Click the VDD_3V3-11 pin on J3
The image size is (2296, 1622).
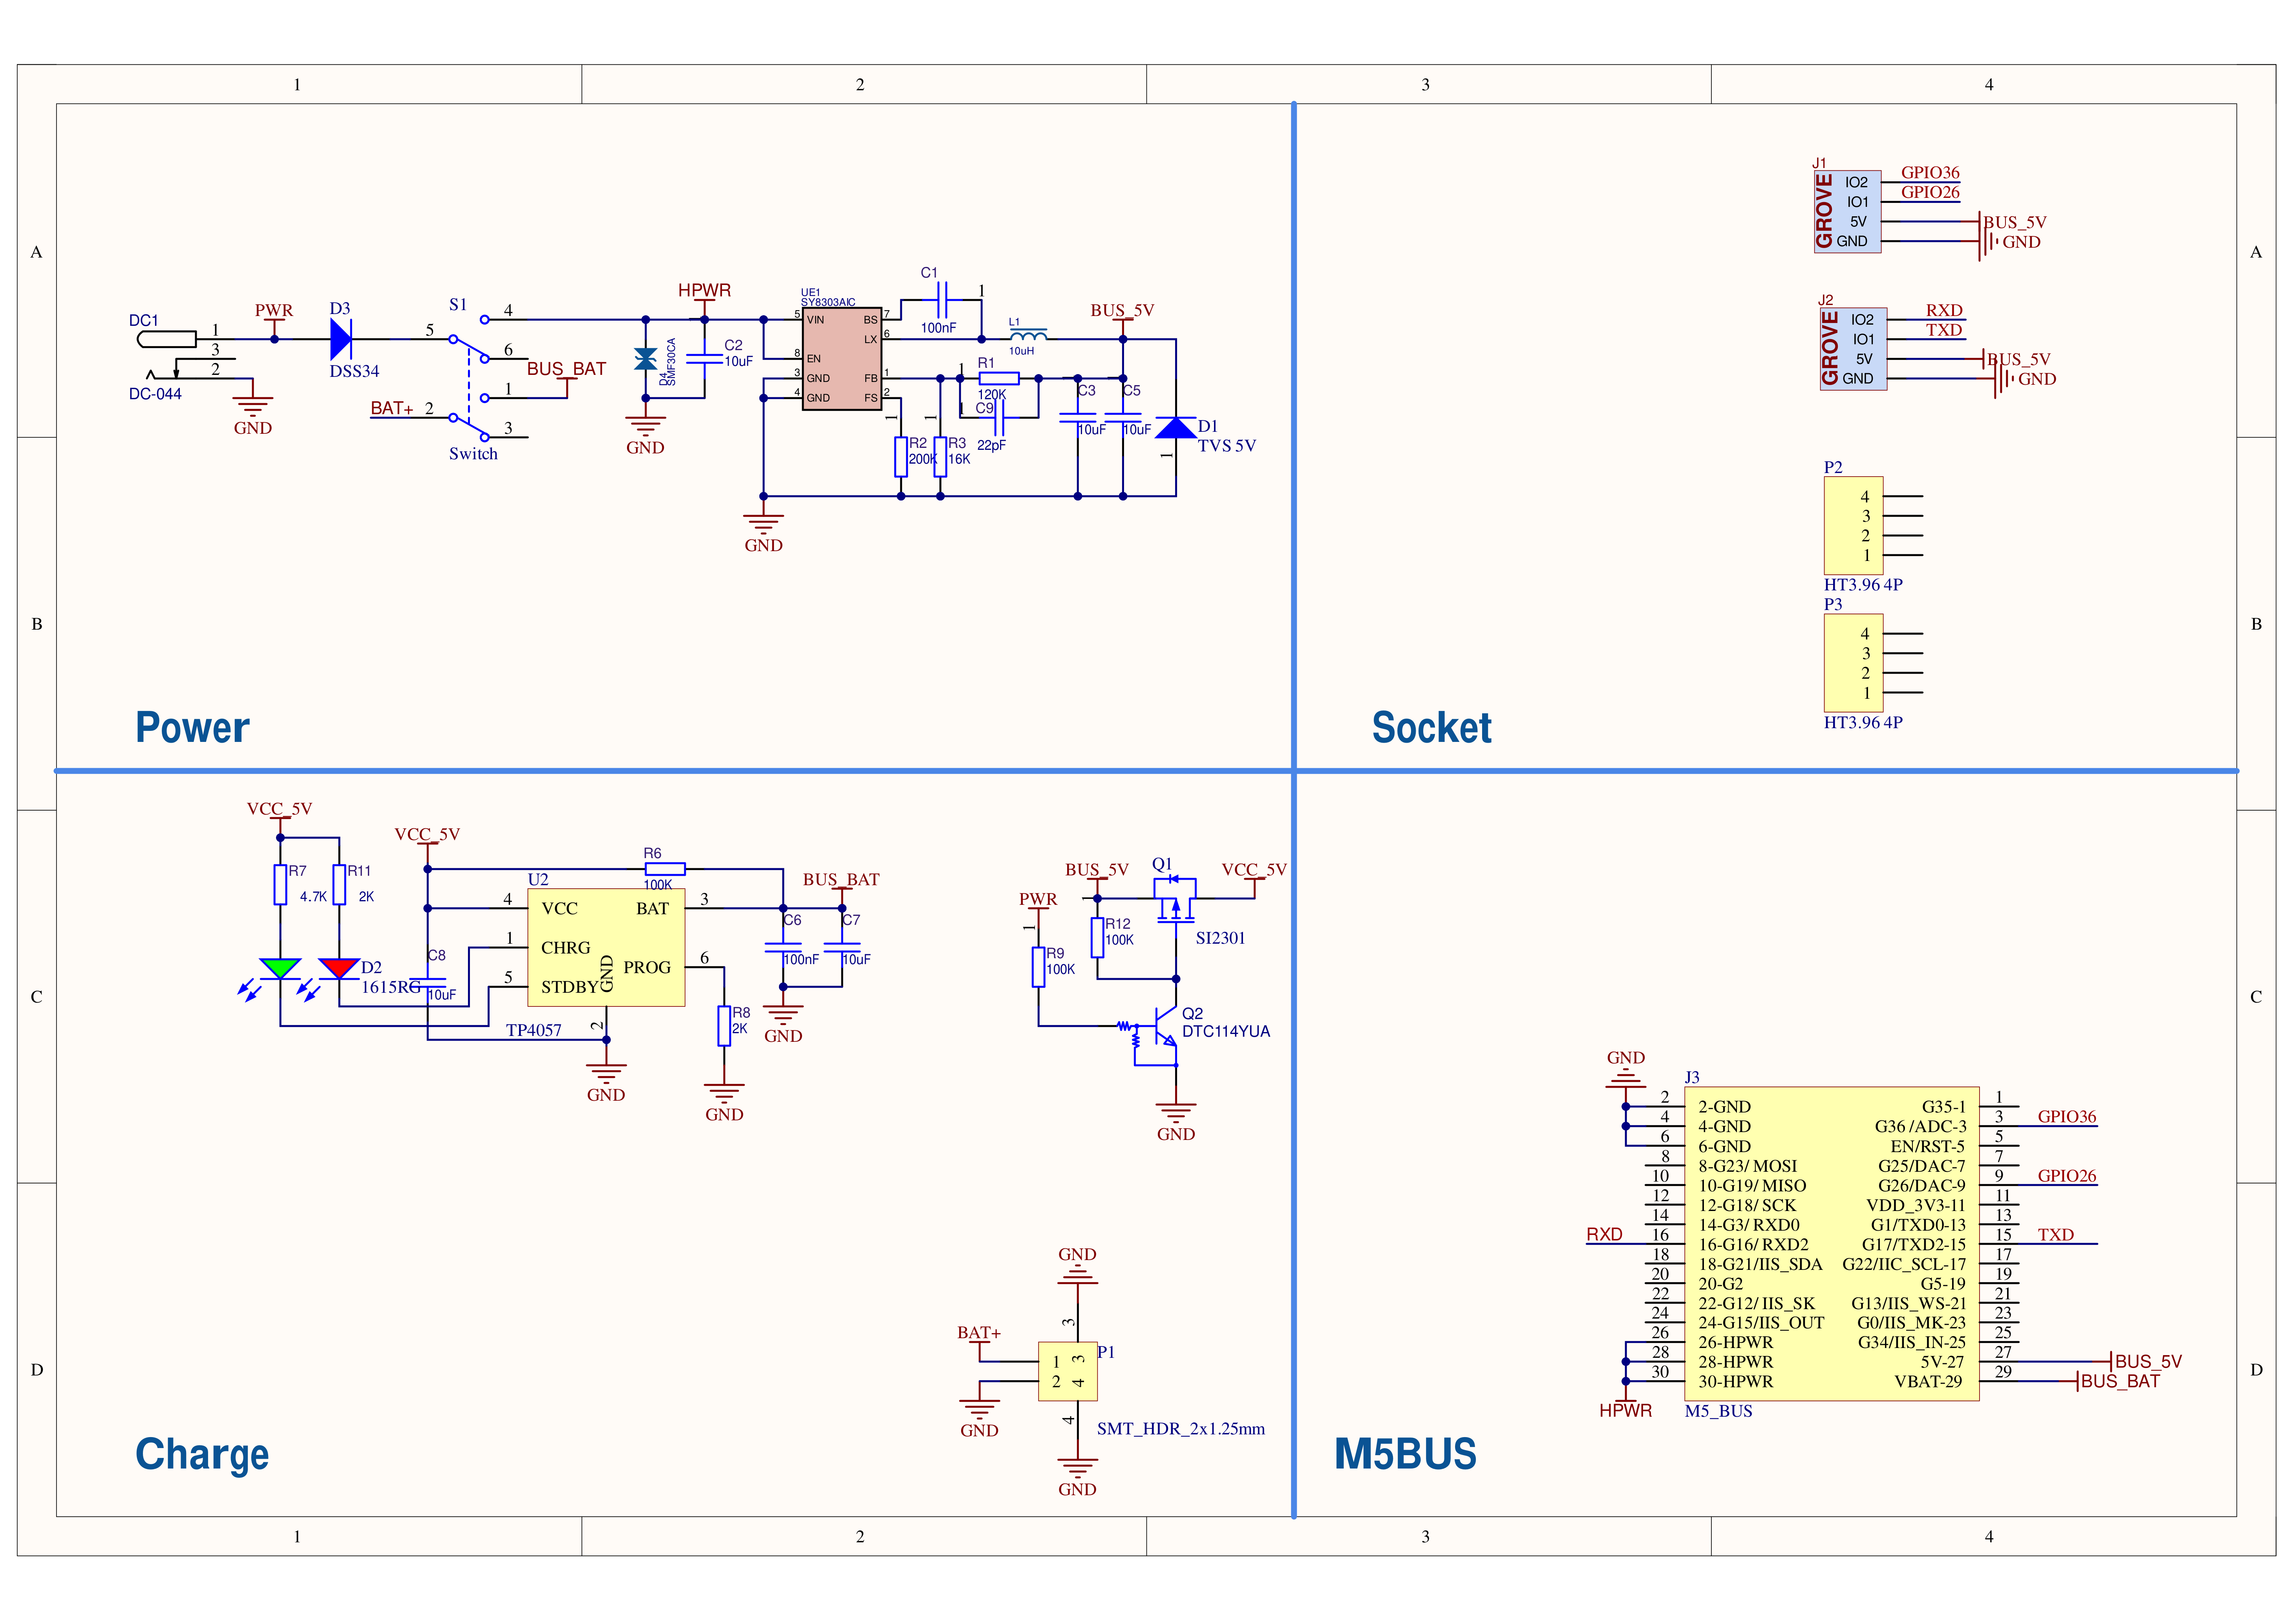[1915, 1205]
